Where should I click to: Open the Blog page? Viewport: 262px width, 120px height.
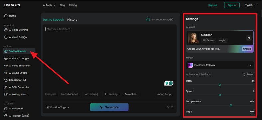pyautogui.click(x=62, y=5)
